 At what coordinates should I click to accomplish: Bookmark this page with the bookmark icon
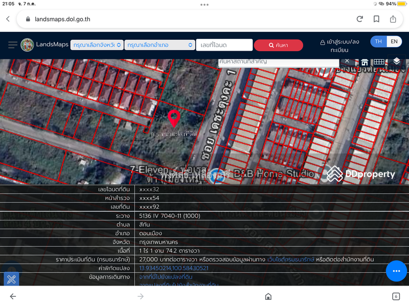click(x=376, y=19)
